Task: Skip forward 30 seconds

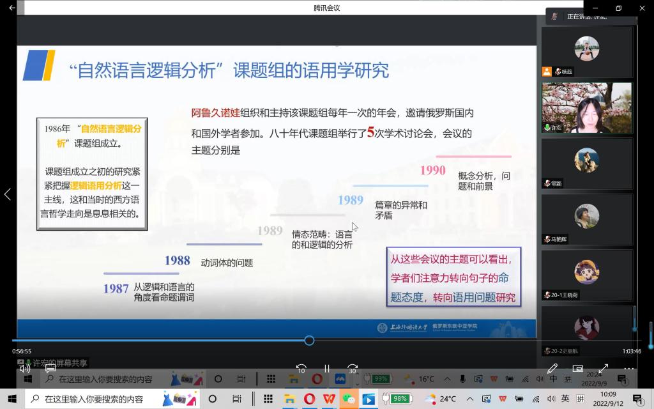Action: (x=352, y=369)
